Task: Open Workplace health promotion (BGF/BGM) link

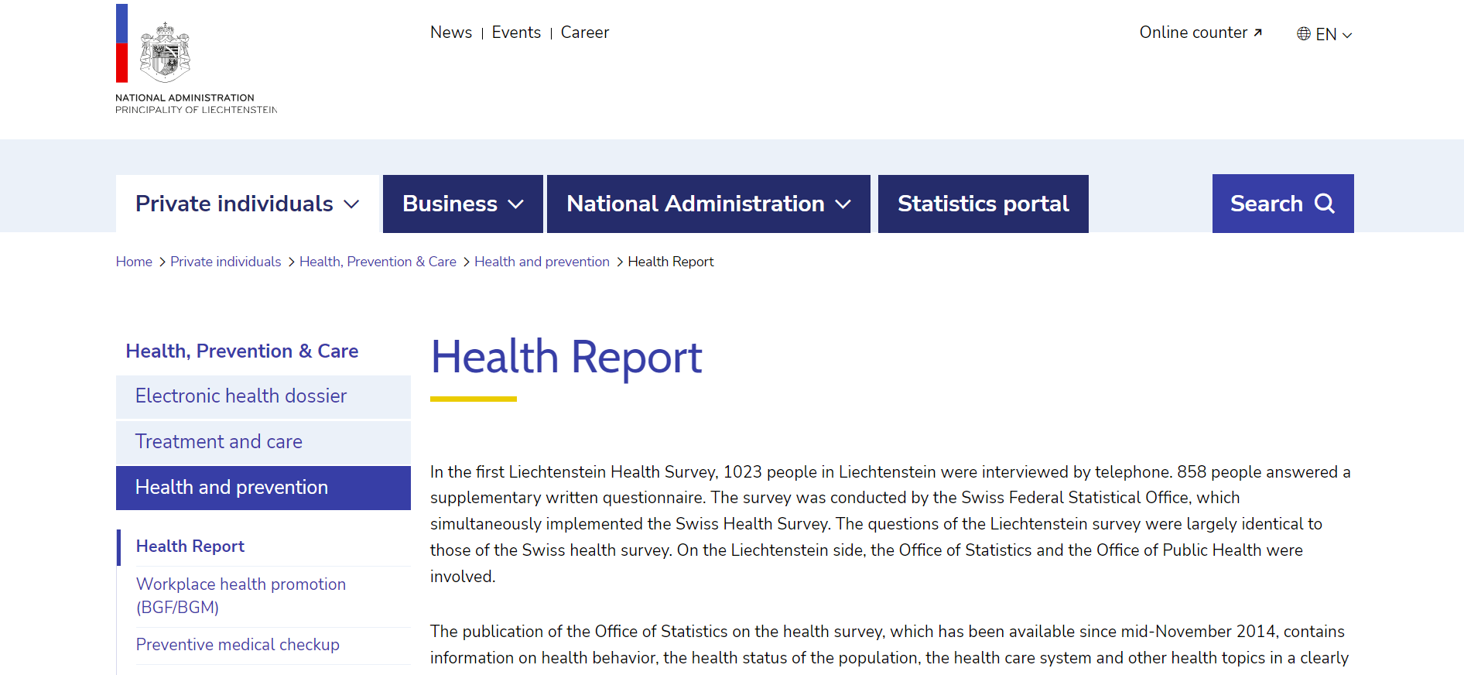Action: click(x=241, y=595)
